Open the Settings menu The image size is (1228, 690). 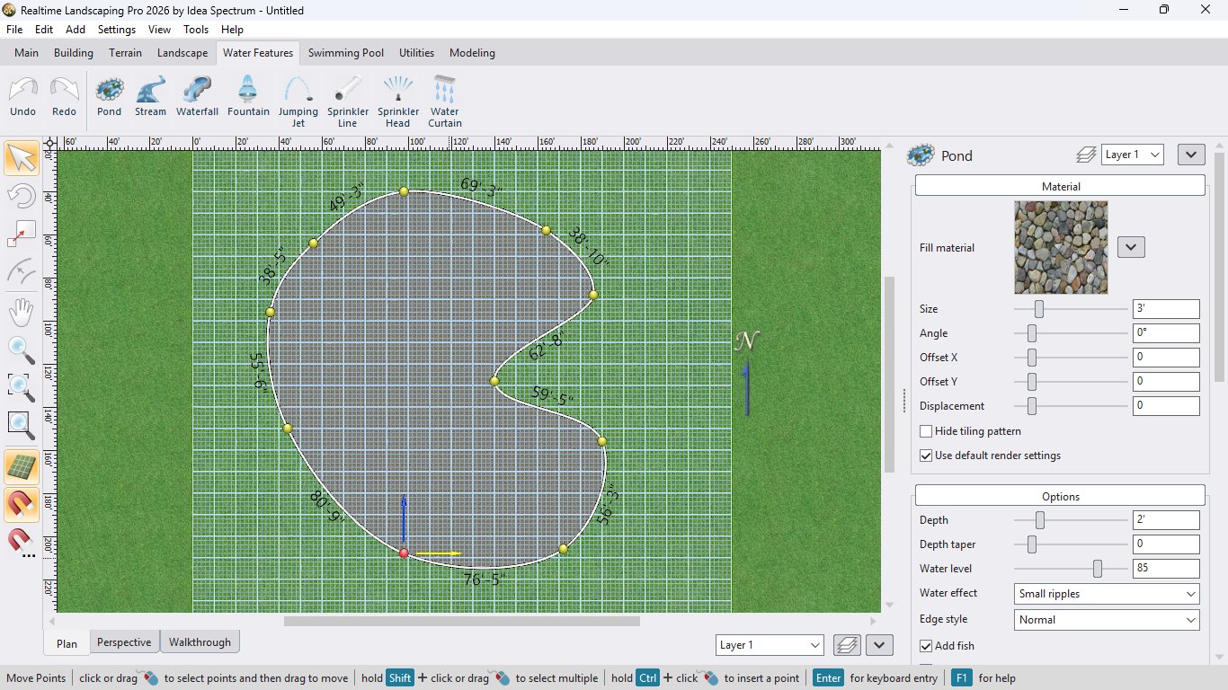pos(116,29)
